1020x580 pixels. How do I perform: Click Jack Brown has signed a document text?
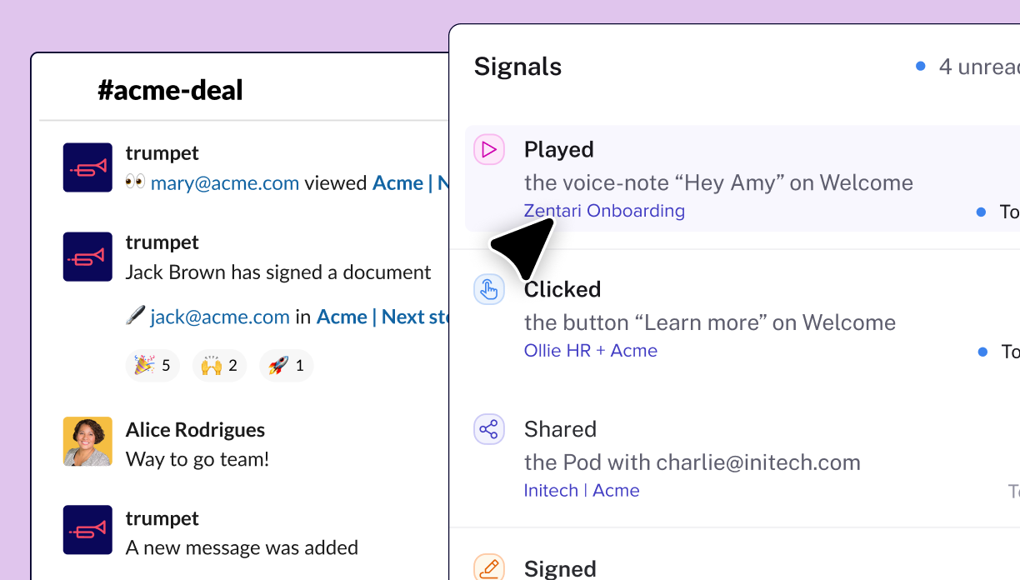[278, 272]
